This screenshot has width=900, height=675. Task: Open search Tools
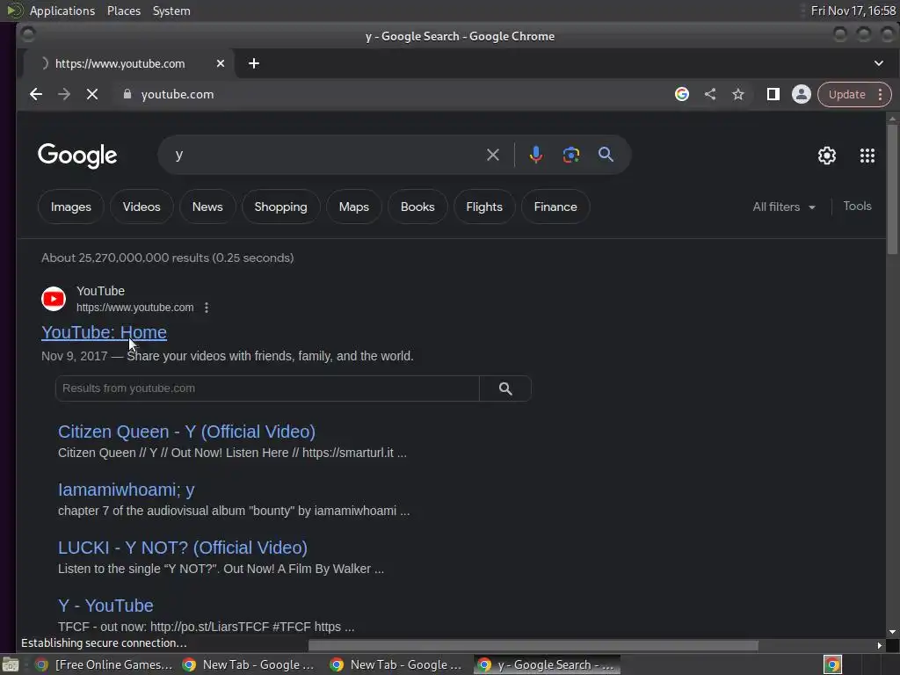(x=857, y=206)
